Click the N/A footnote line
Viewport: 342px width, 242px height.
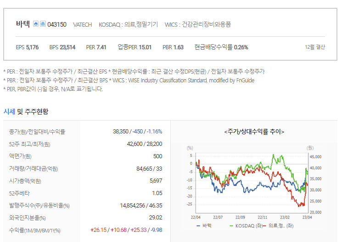click(x=53, y=89)
